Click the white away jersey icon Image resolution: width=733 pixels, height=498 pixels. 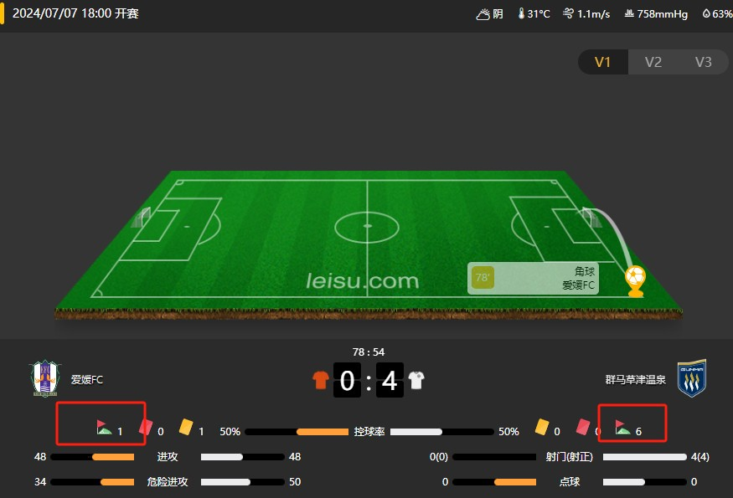pyautogui.click(x=416, y=380)
